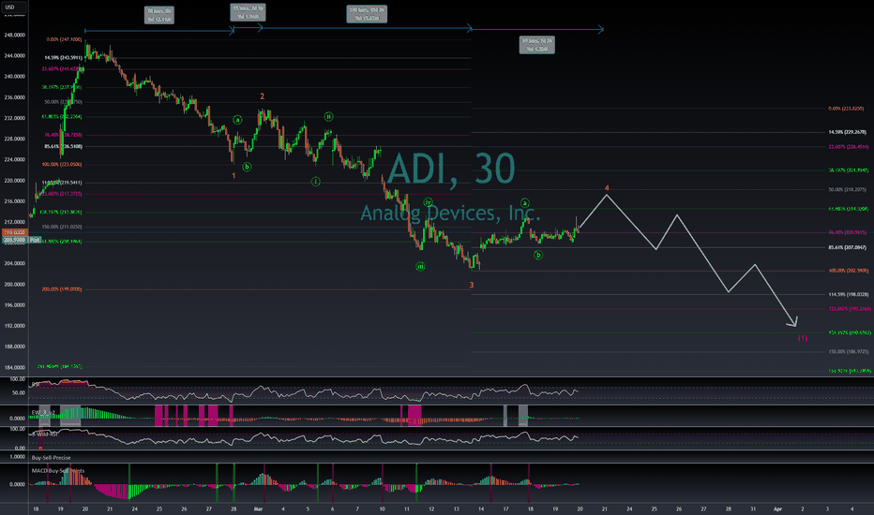Select right Fib label 100.00% (202.5900)
This screenshot has width=874, height=515.
tap(849, 271)
